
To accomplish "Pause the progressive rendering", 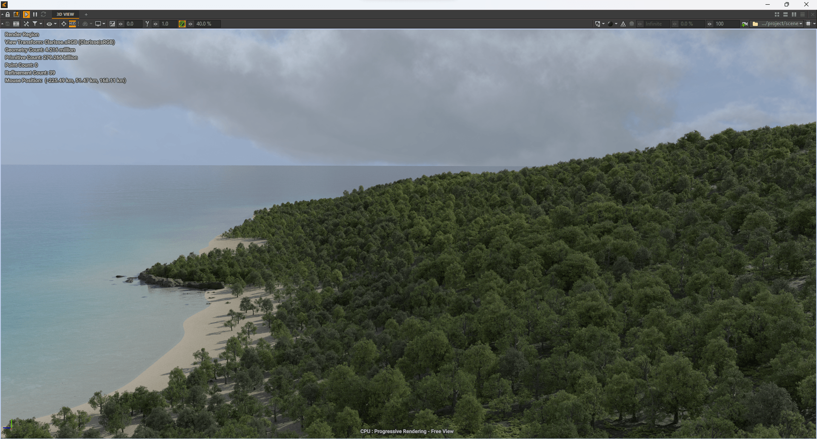I will [35, 14].
